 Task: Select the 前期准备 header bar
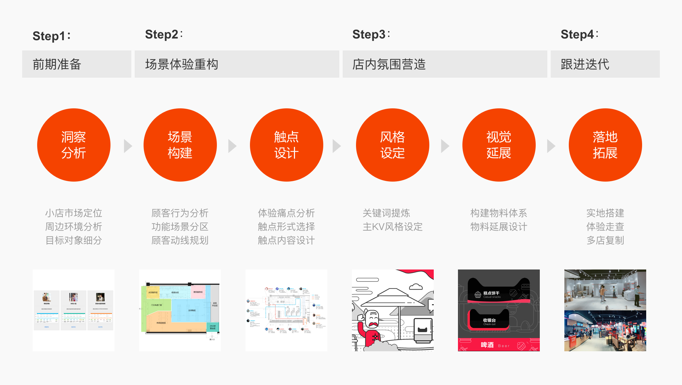[76, 64]
